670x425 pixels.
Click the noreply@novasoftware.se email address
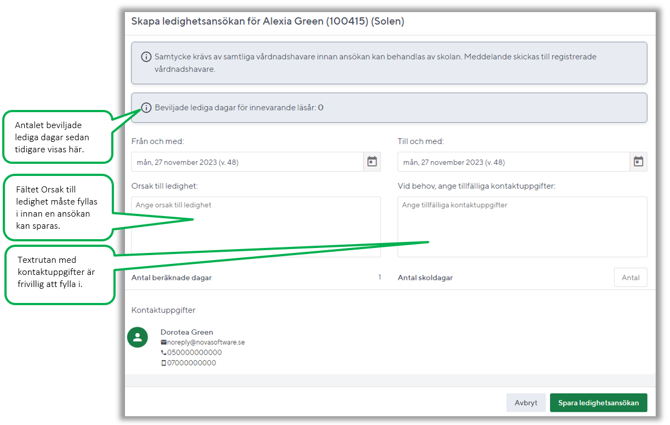coord(206,343)
